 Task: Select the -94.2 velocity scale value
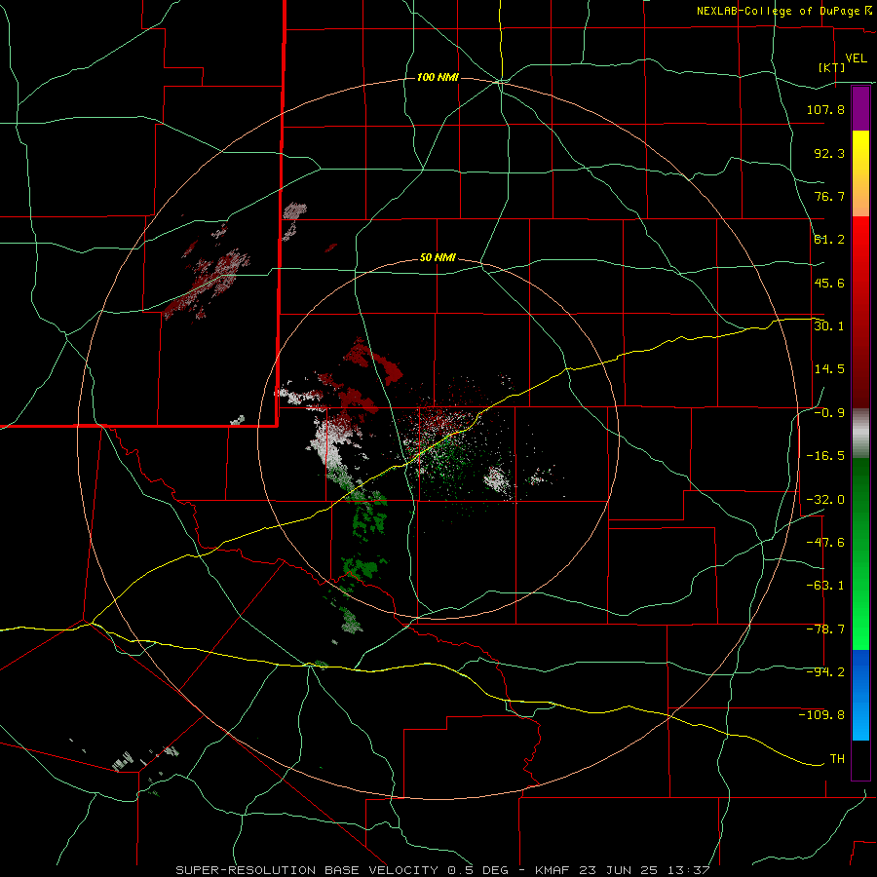(825, 671)
